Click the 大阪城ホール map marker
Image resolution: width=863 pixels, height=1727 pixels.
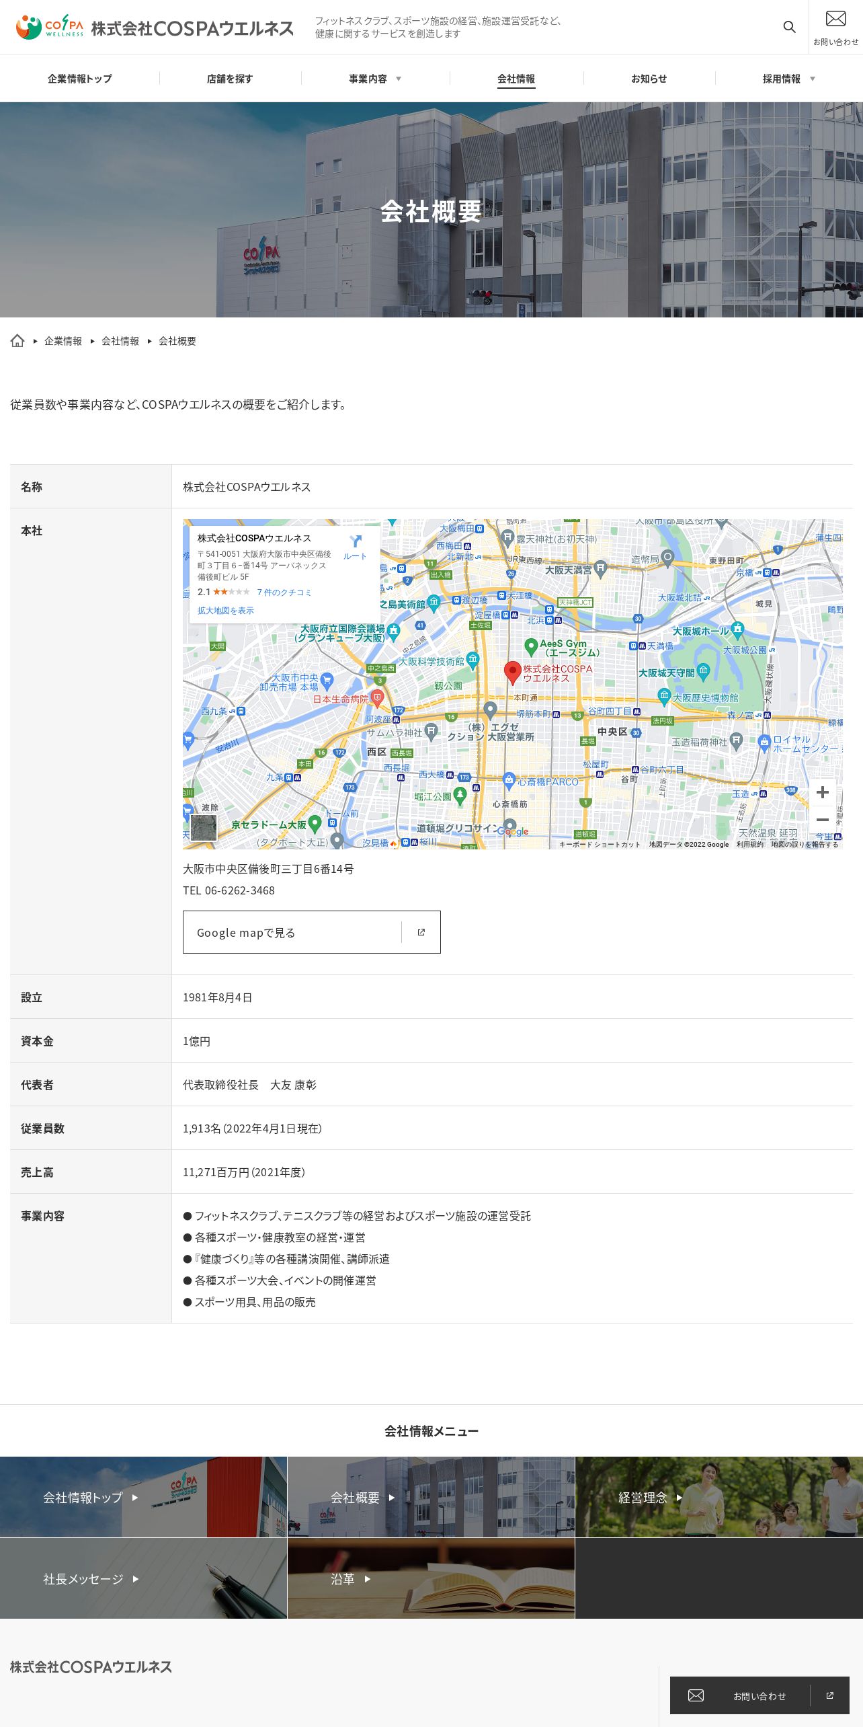[x=738, y=629]
